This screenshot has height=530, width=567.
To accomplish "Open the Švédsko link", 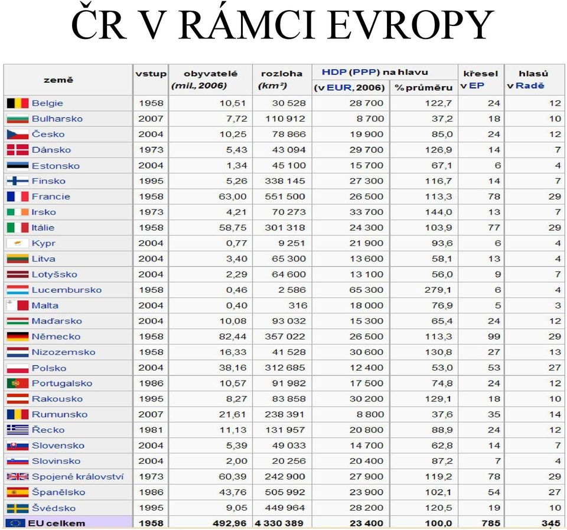I will click(54, 508).
